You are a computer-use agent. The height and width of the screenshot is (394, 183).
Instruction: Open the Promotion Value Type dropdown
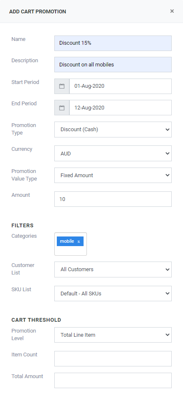113,175
